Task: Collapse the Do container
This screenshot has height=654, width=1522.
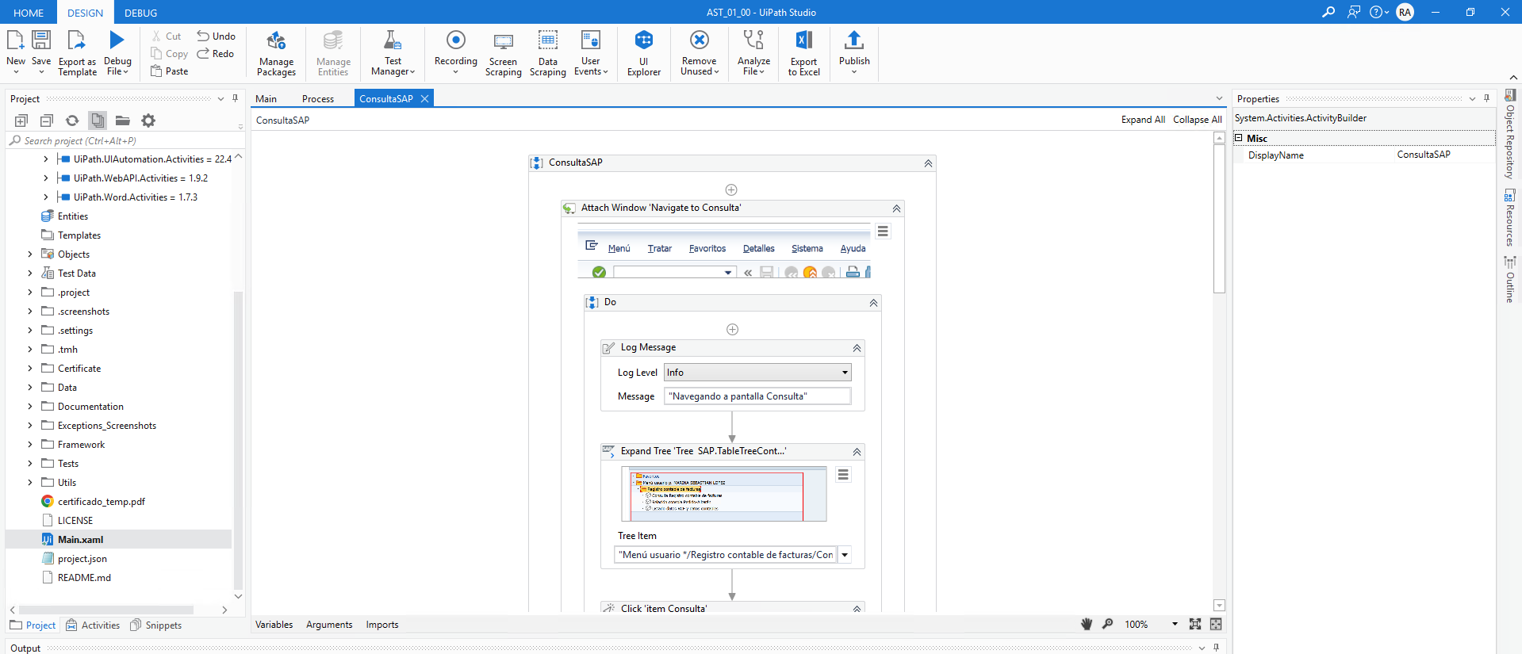Action: click(873, 303)
